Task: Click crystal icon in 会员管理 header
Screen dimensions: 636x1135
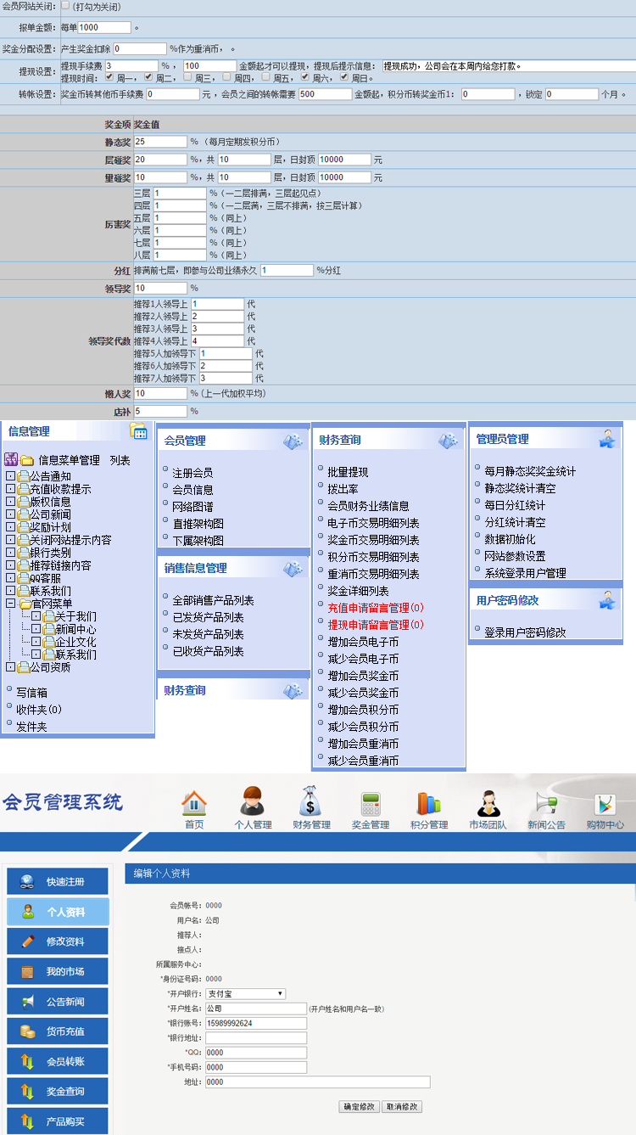Action: (293, 440)
